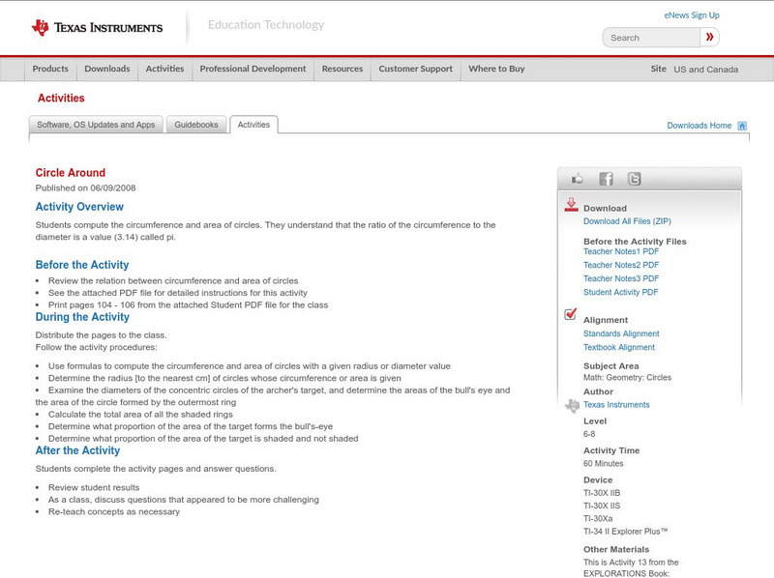Click the Review student results bullet
This screenshot has width=774, height=578.
(94, 488)
